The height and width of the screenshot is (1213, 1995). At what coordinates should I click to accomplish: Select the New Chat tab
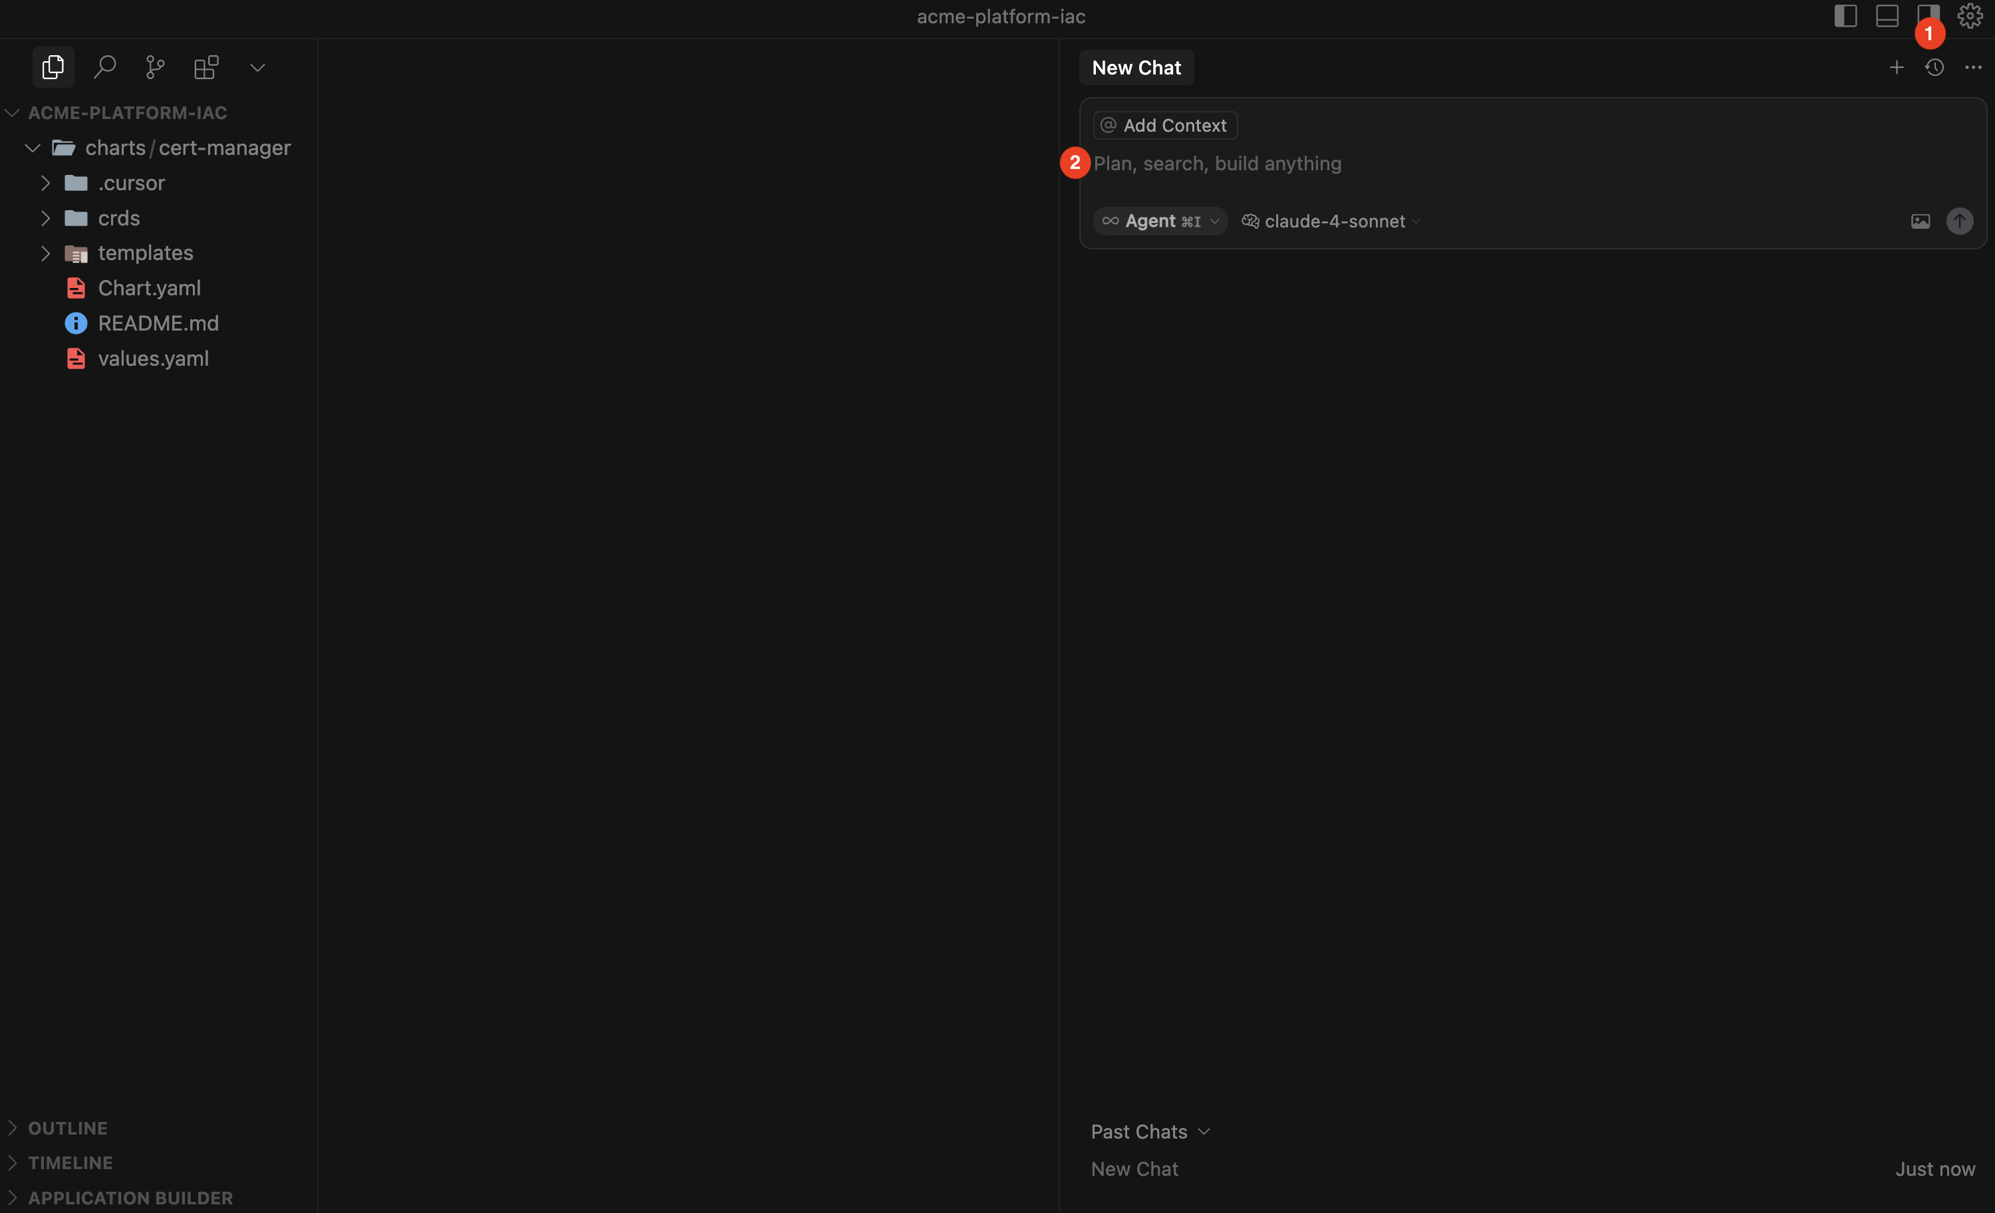click(x=1136, y=67)
